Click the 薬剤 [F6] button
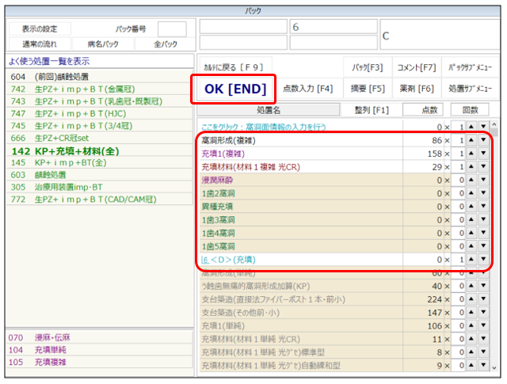The height and width of the screenshot is (384, 507). point(416,89)
